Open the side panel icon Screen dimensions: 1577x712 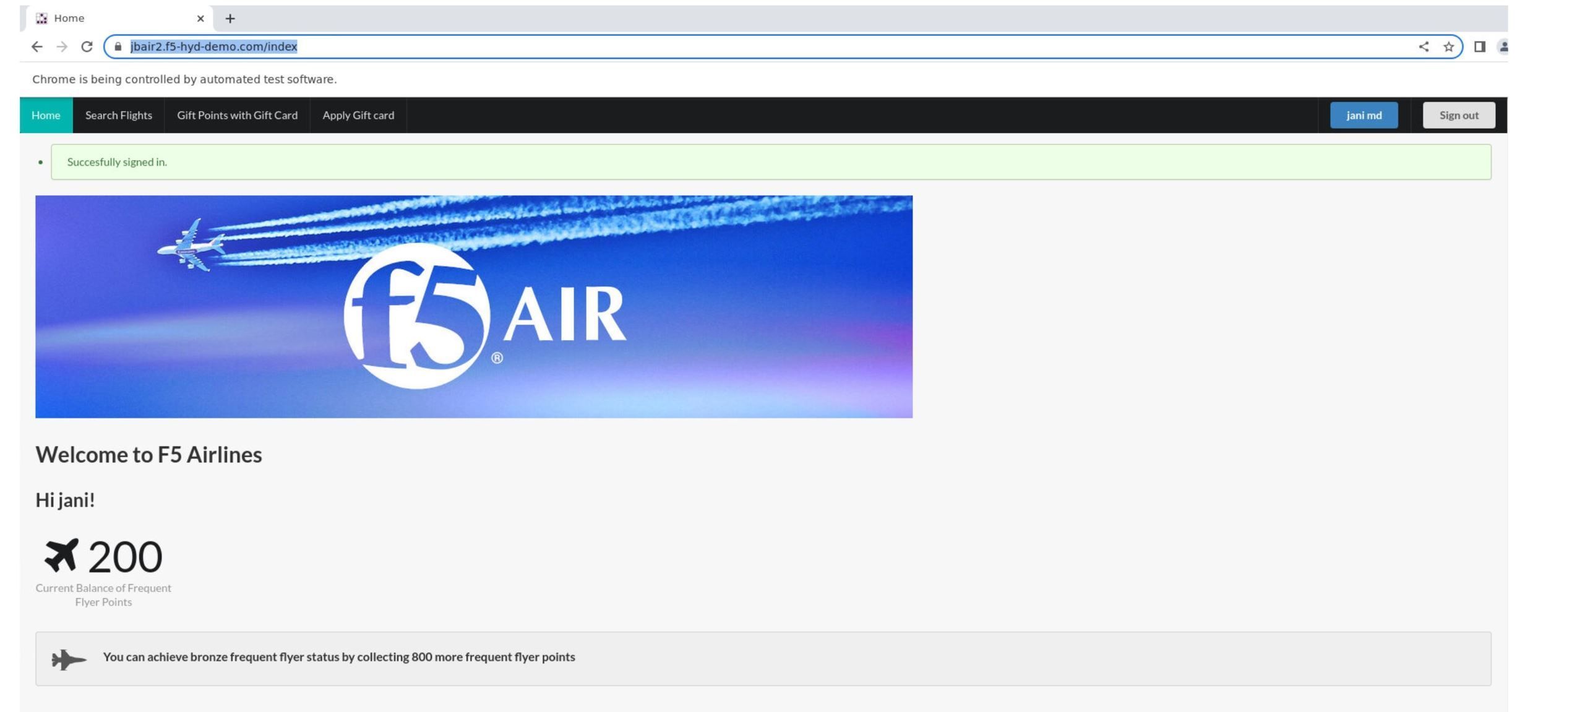click(1479, 46)
